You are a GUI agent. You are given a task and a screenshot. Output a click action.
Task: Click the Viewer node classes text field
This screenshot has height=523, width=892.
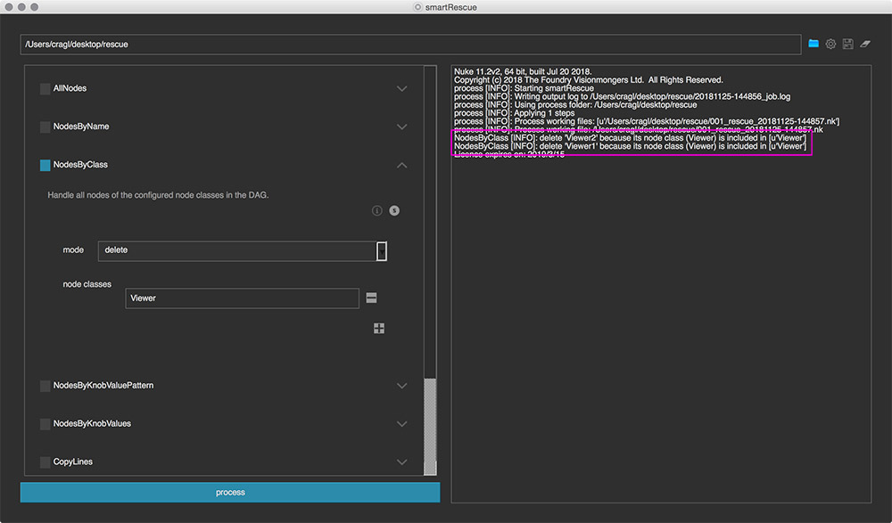click(242, 298)
